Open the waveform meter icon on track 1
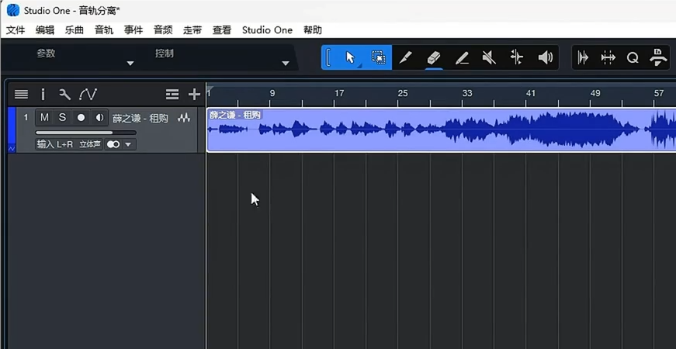 (x=184, y=118)
